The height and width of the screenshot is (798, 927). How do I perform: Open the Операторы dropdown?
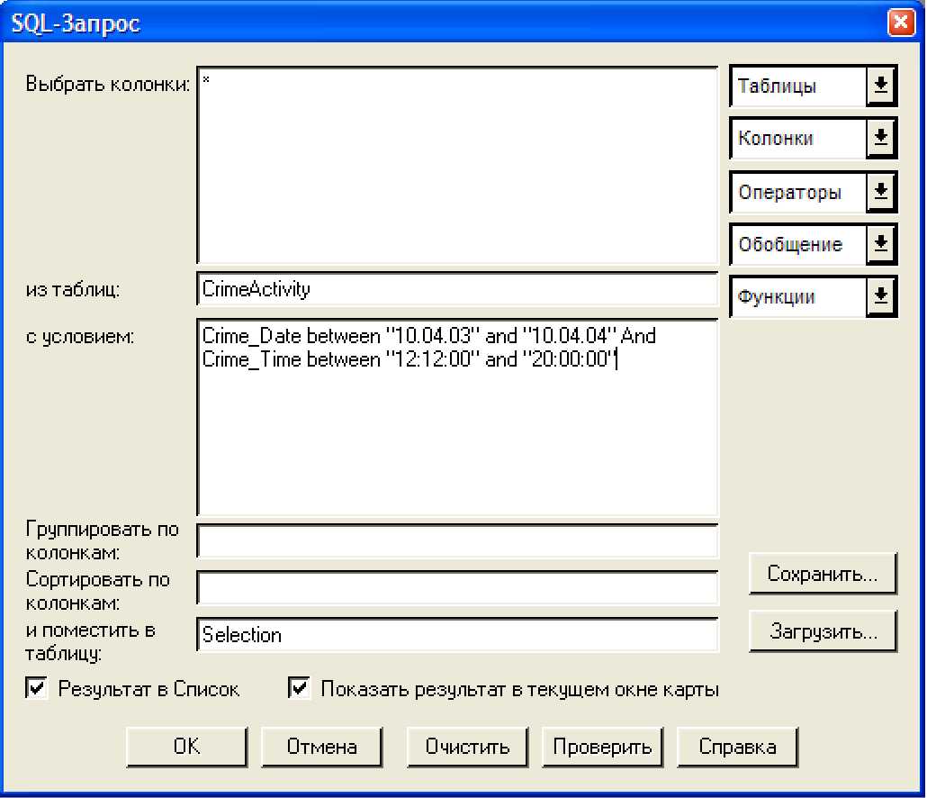point(880,192)
